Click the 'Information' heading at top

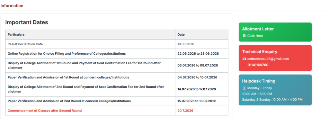[x=12, y=6]
